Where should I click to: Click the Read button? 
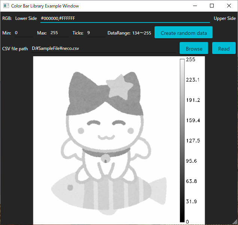(x=224, y=48)
